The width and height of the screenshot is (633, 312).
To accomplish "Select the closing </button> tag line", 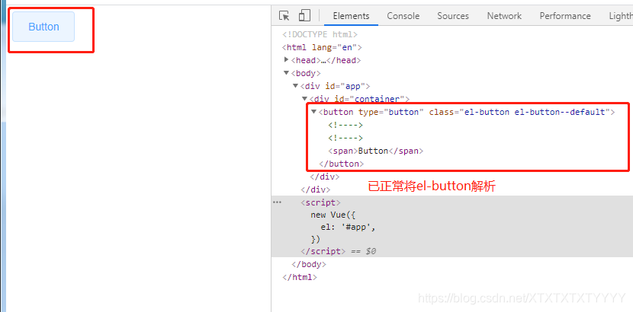I will click(x=342, y=164).
